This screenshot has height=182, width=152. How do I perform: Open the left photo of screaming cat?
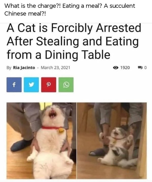point(41,141)
